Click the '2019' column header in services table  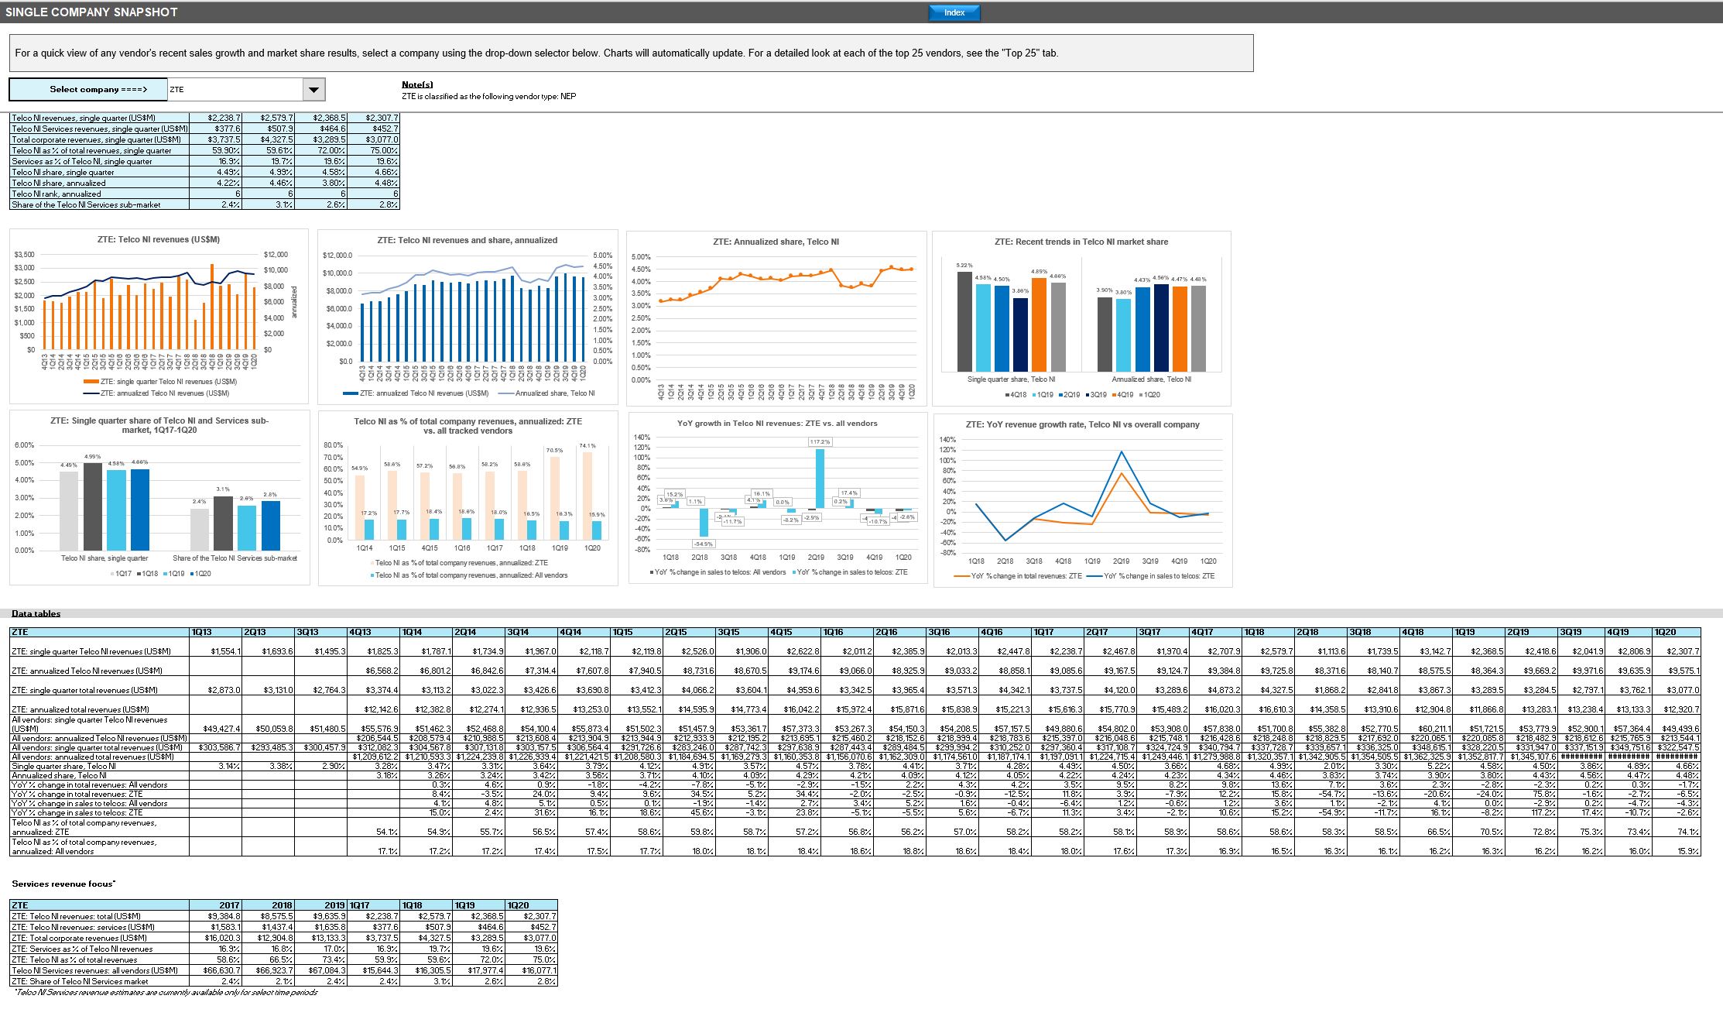coord(320,904)
